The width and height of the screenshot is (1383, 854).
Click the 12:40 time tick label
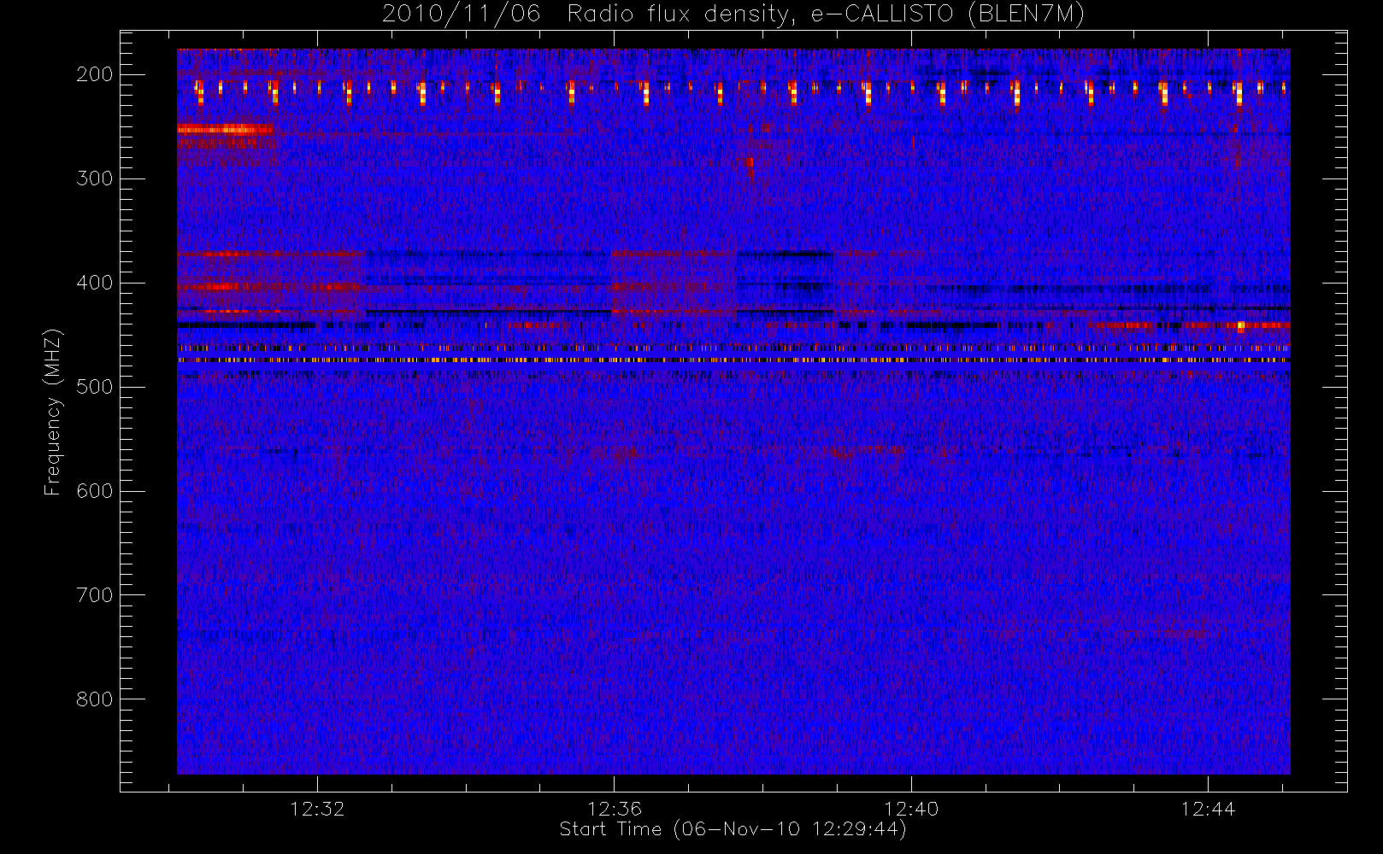tap(911, 809)
